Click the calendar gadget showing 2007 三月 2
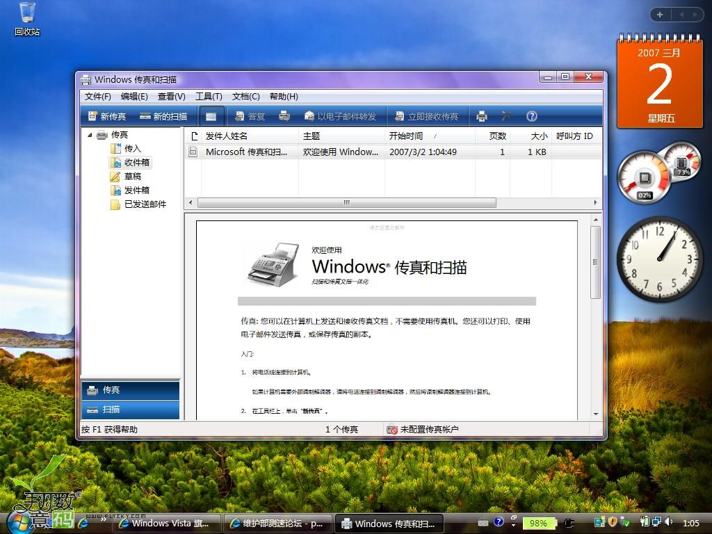Viewport: 712px width, 534px height. tap(659, 82)
